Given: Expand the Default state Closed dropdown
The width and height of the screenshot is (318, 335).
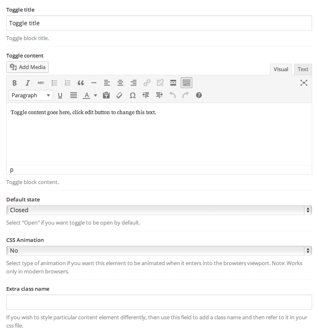Looking at the screenshot, I should point(159,210).
